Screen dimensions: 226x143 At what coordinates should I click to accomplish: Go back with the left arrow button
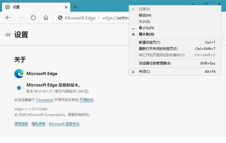pos(8,18)
